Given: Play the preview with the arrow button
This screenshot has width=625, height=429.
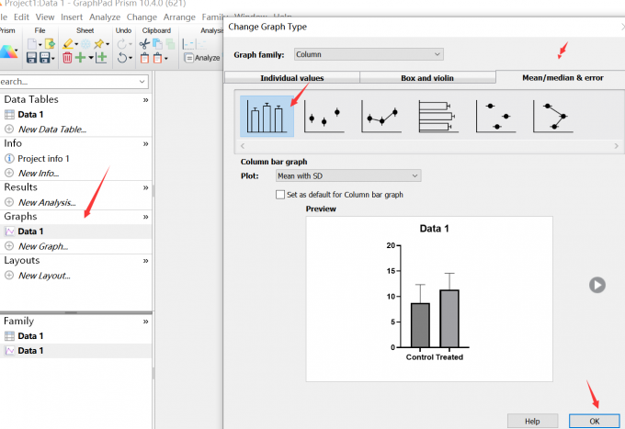Looking at the screenshot, I should 597,285.
